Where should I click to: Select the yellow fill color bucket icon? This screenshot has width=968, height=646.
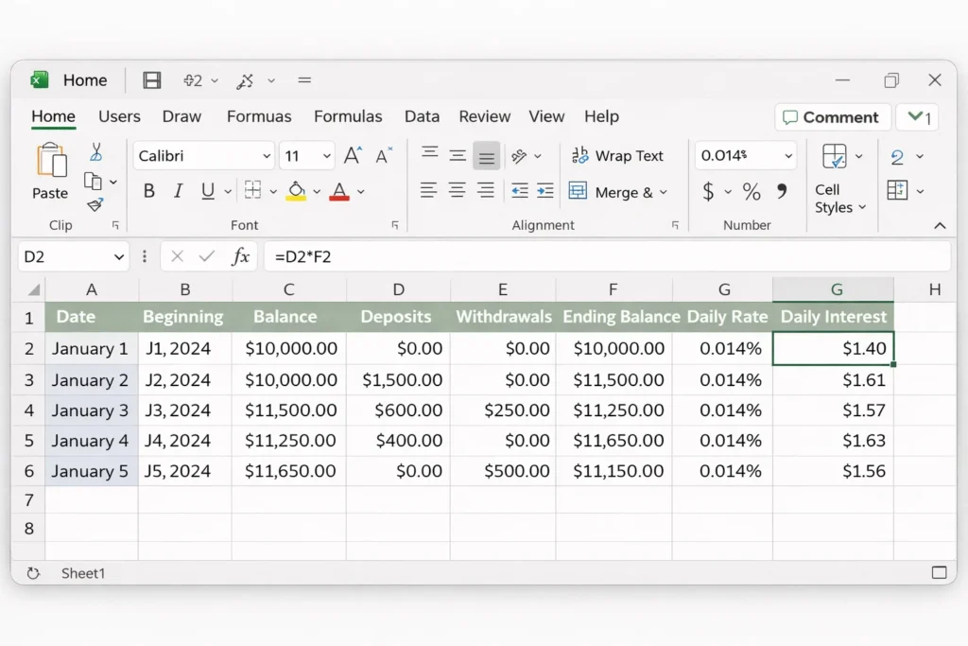coord(294,187)
